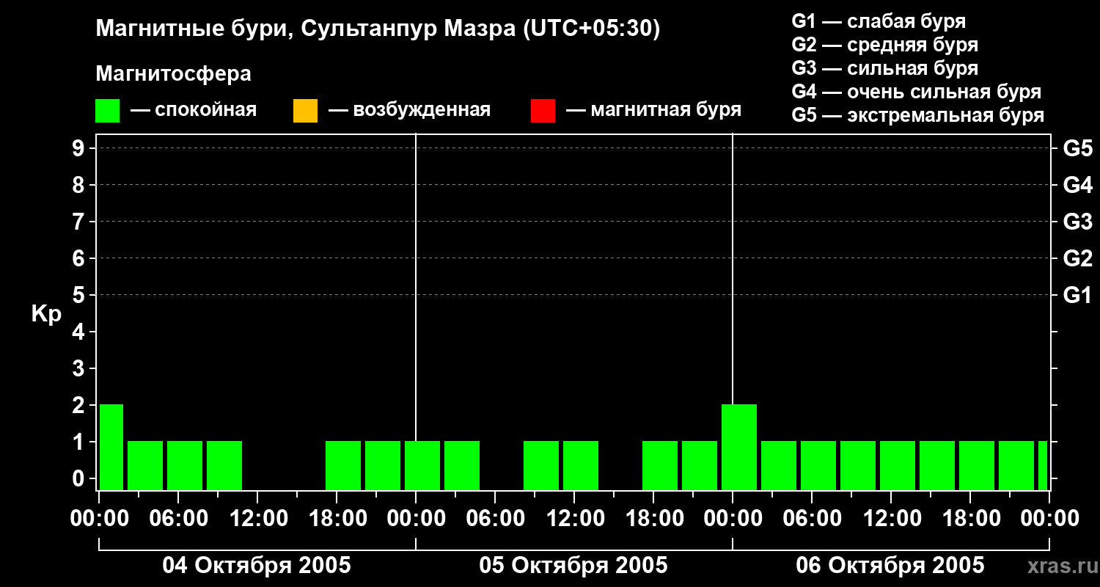This screenshot has height=587, width=1100.
Task: Click the 18:00 tick label on 06 October
Action: [970, 519]
